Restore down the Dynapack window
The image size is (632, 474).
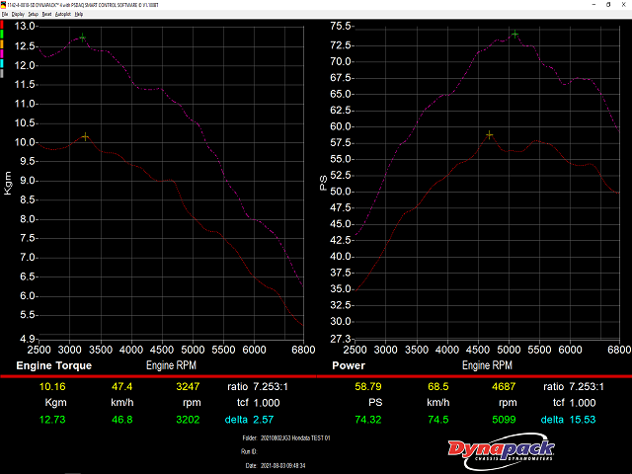click(608, 4)
